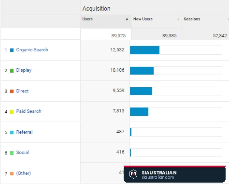Click the sort arrow in Users header
The width and height of the screenshot is (229, 186).
pyautogui.click(x=127, y=19)
